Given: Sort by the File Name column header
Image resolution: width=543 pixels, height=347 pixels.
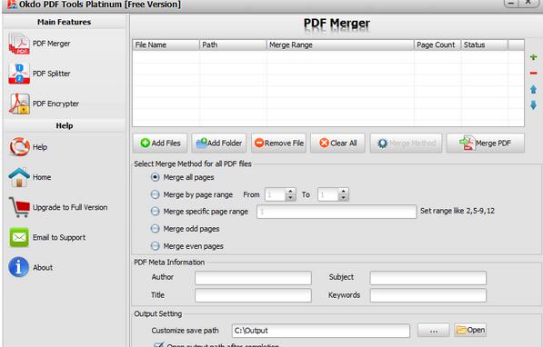Looking at the screenshot, I should coord(166,45).
